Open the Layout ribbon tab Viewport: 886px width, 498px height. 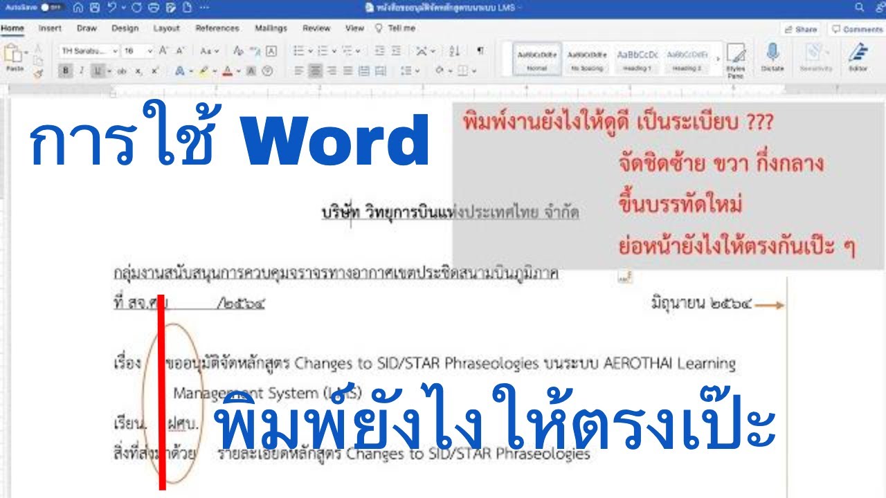coord(166,28)
